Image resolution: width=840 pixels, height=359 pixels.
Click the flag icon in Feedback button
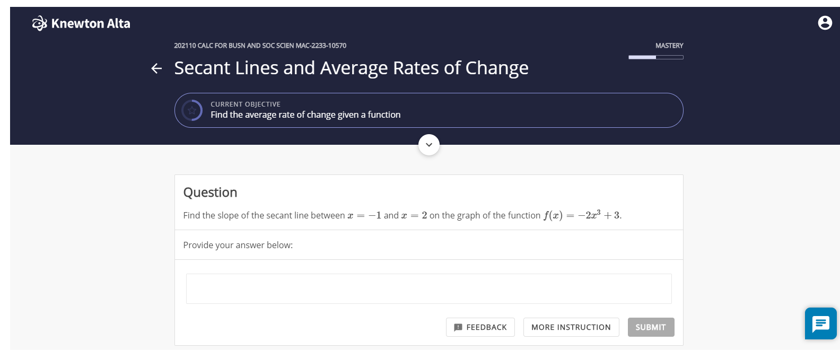pyautogui.click(x=458, y=328)
